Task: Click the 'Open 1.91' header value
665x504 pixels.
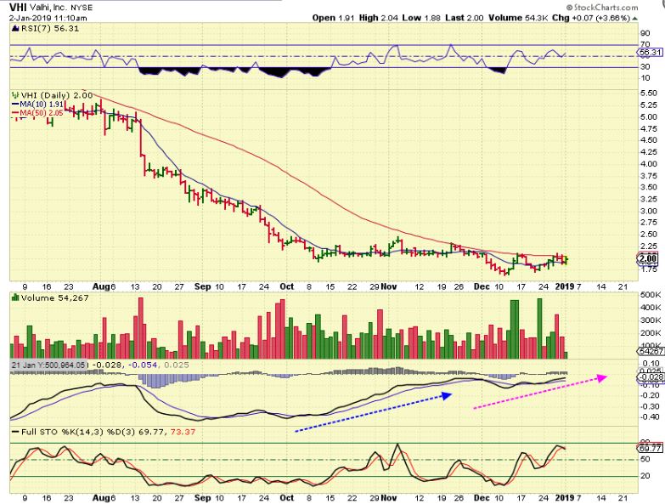Action: tap(334, 18)
